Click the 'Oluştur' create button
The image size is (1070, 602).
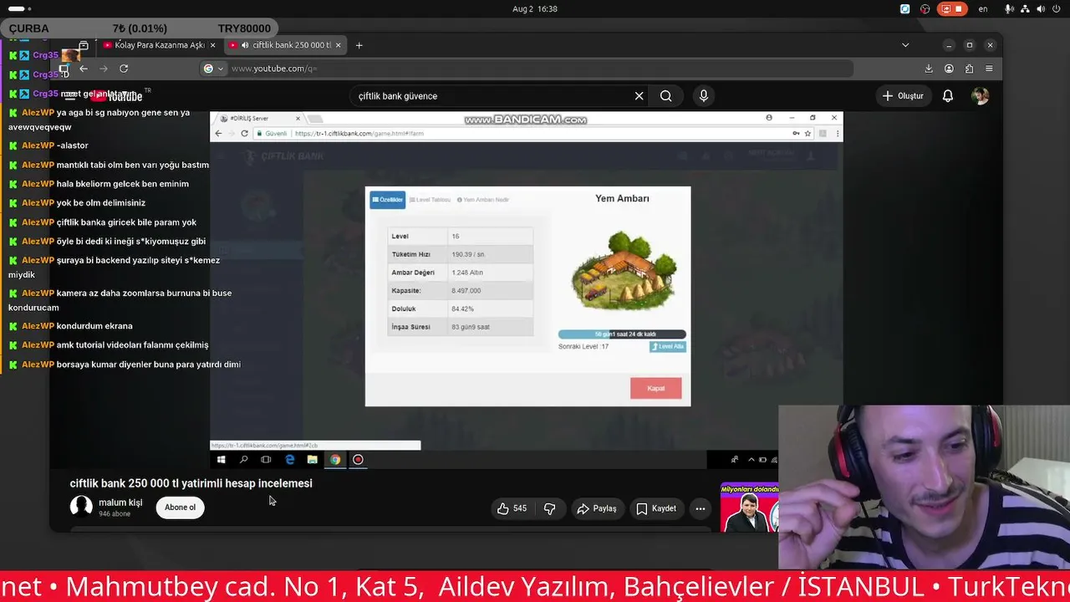(903, 96)
